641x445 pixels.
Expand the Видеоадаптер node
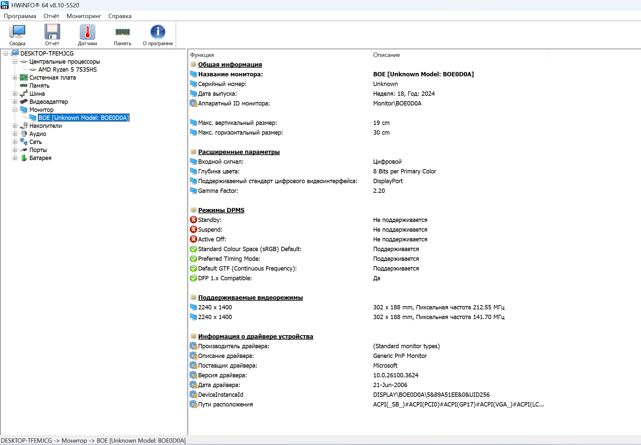[15, 102]
